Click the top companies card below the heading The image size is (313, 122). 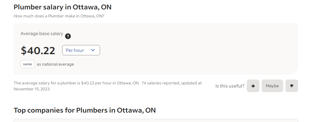click(x=156, y=120)
